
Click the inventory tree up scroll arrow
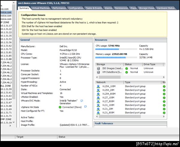tap(13, 3)
